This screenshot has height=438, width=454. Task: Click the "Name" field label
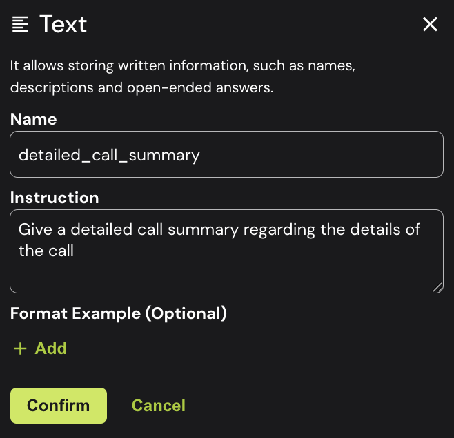tap(34, 119)
